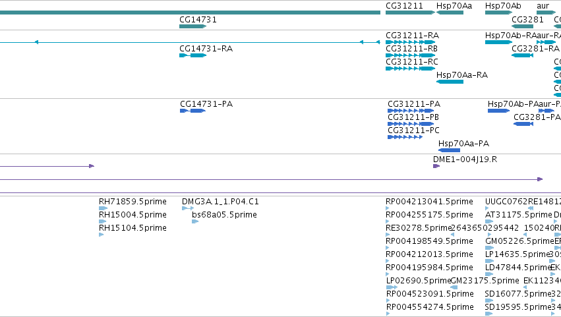Click the RH71859.5prime EST
Screen dimensions: 561x317
103,208
